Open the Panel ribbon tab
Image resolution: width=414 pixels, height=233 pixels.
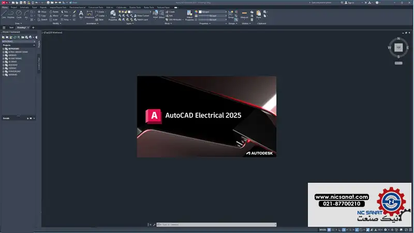[35, 7]
